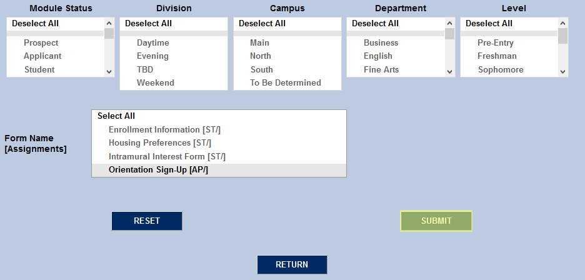The height and width of the screenshot is (280, 585).
Task: Submit the form selections
Action: 436,221
